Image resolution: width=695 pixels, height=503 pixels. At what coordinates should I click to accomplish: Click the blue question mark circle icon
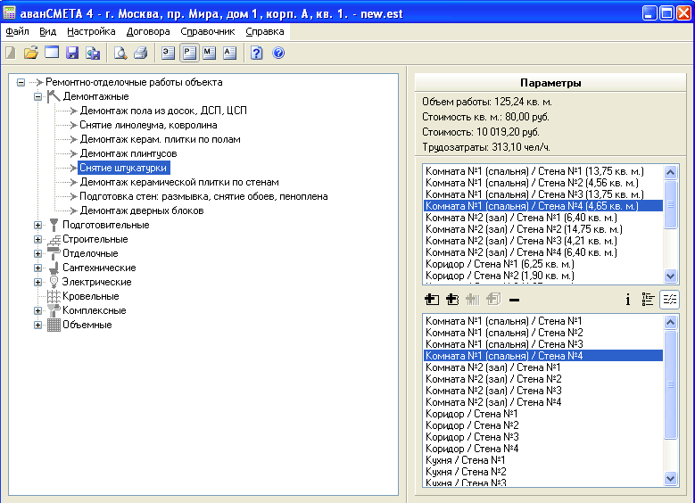(x=278, y=53)
